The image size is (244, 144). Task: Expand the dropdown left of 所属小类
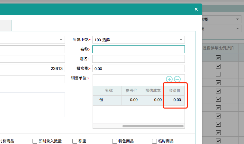point(61,40)
